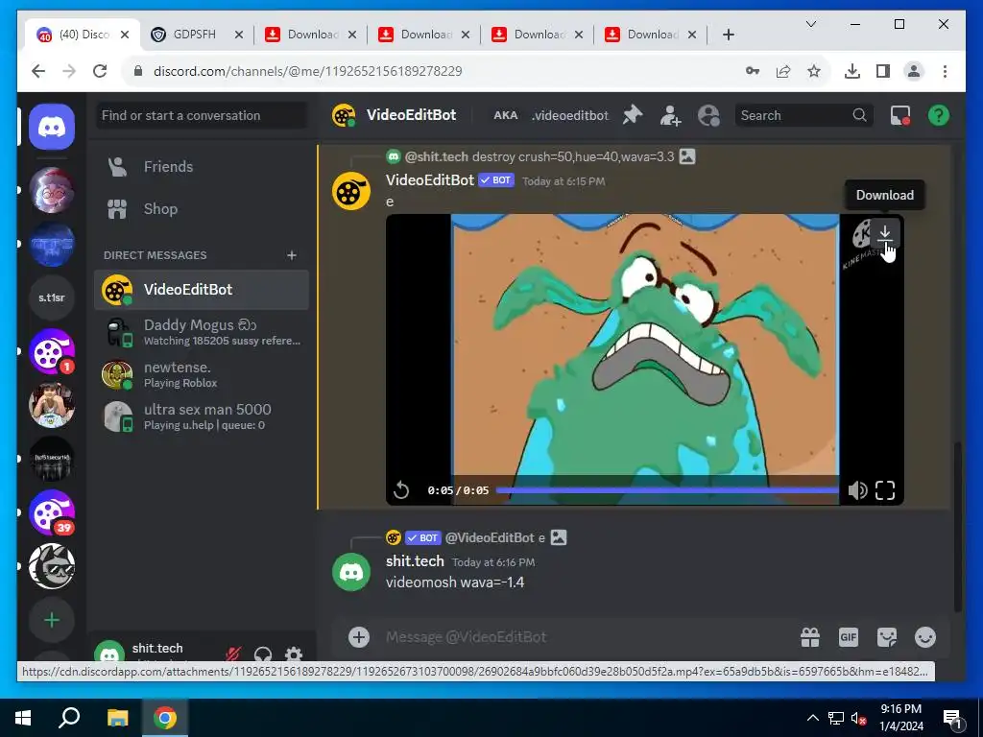Image resolution: width=983 pixels, height=737 pixels.
Task: Toggle deafen headphones icon
Action: (263, 654)
